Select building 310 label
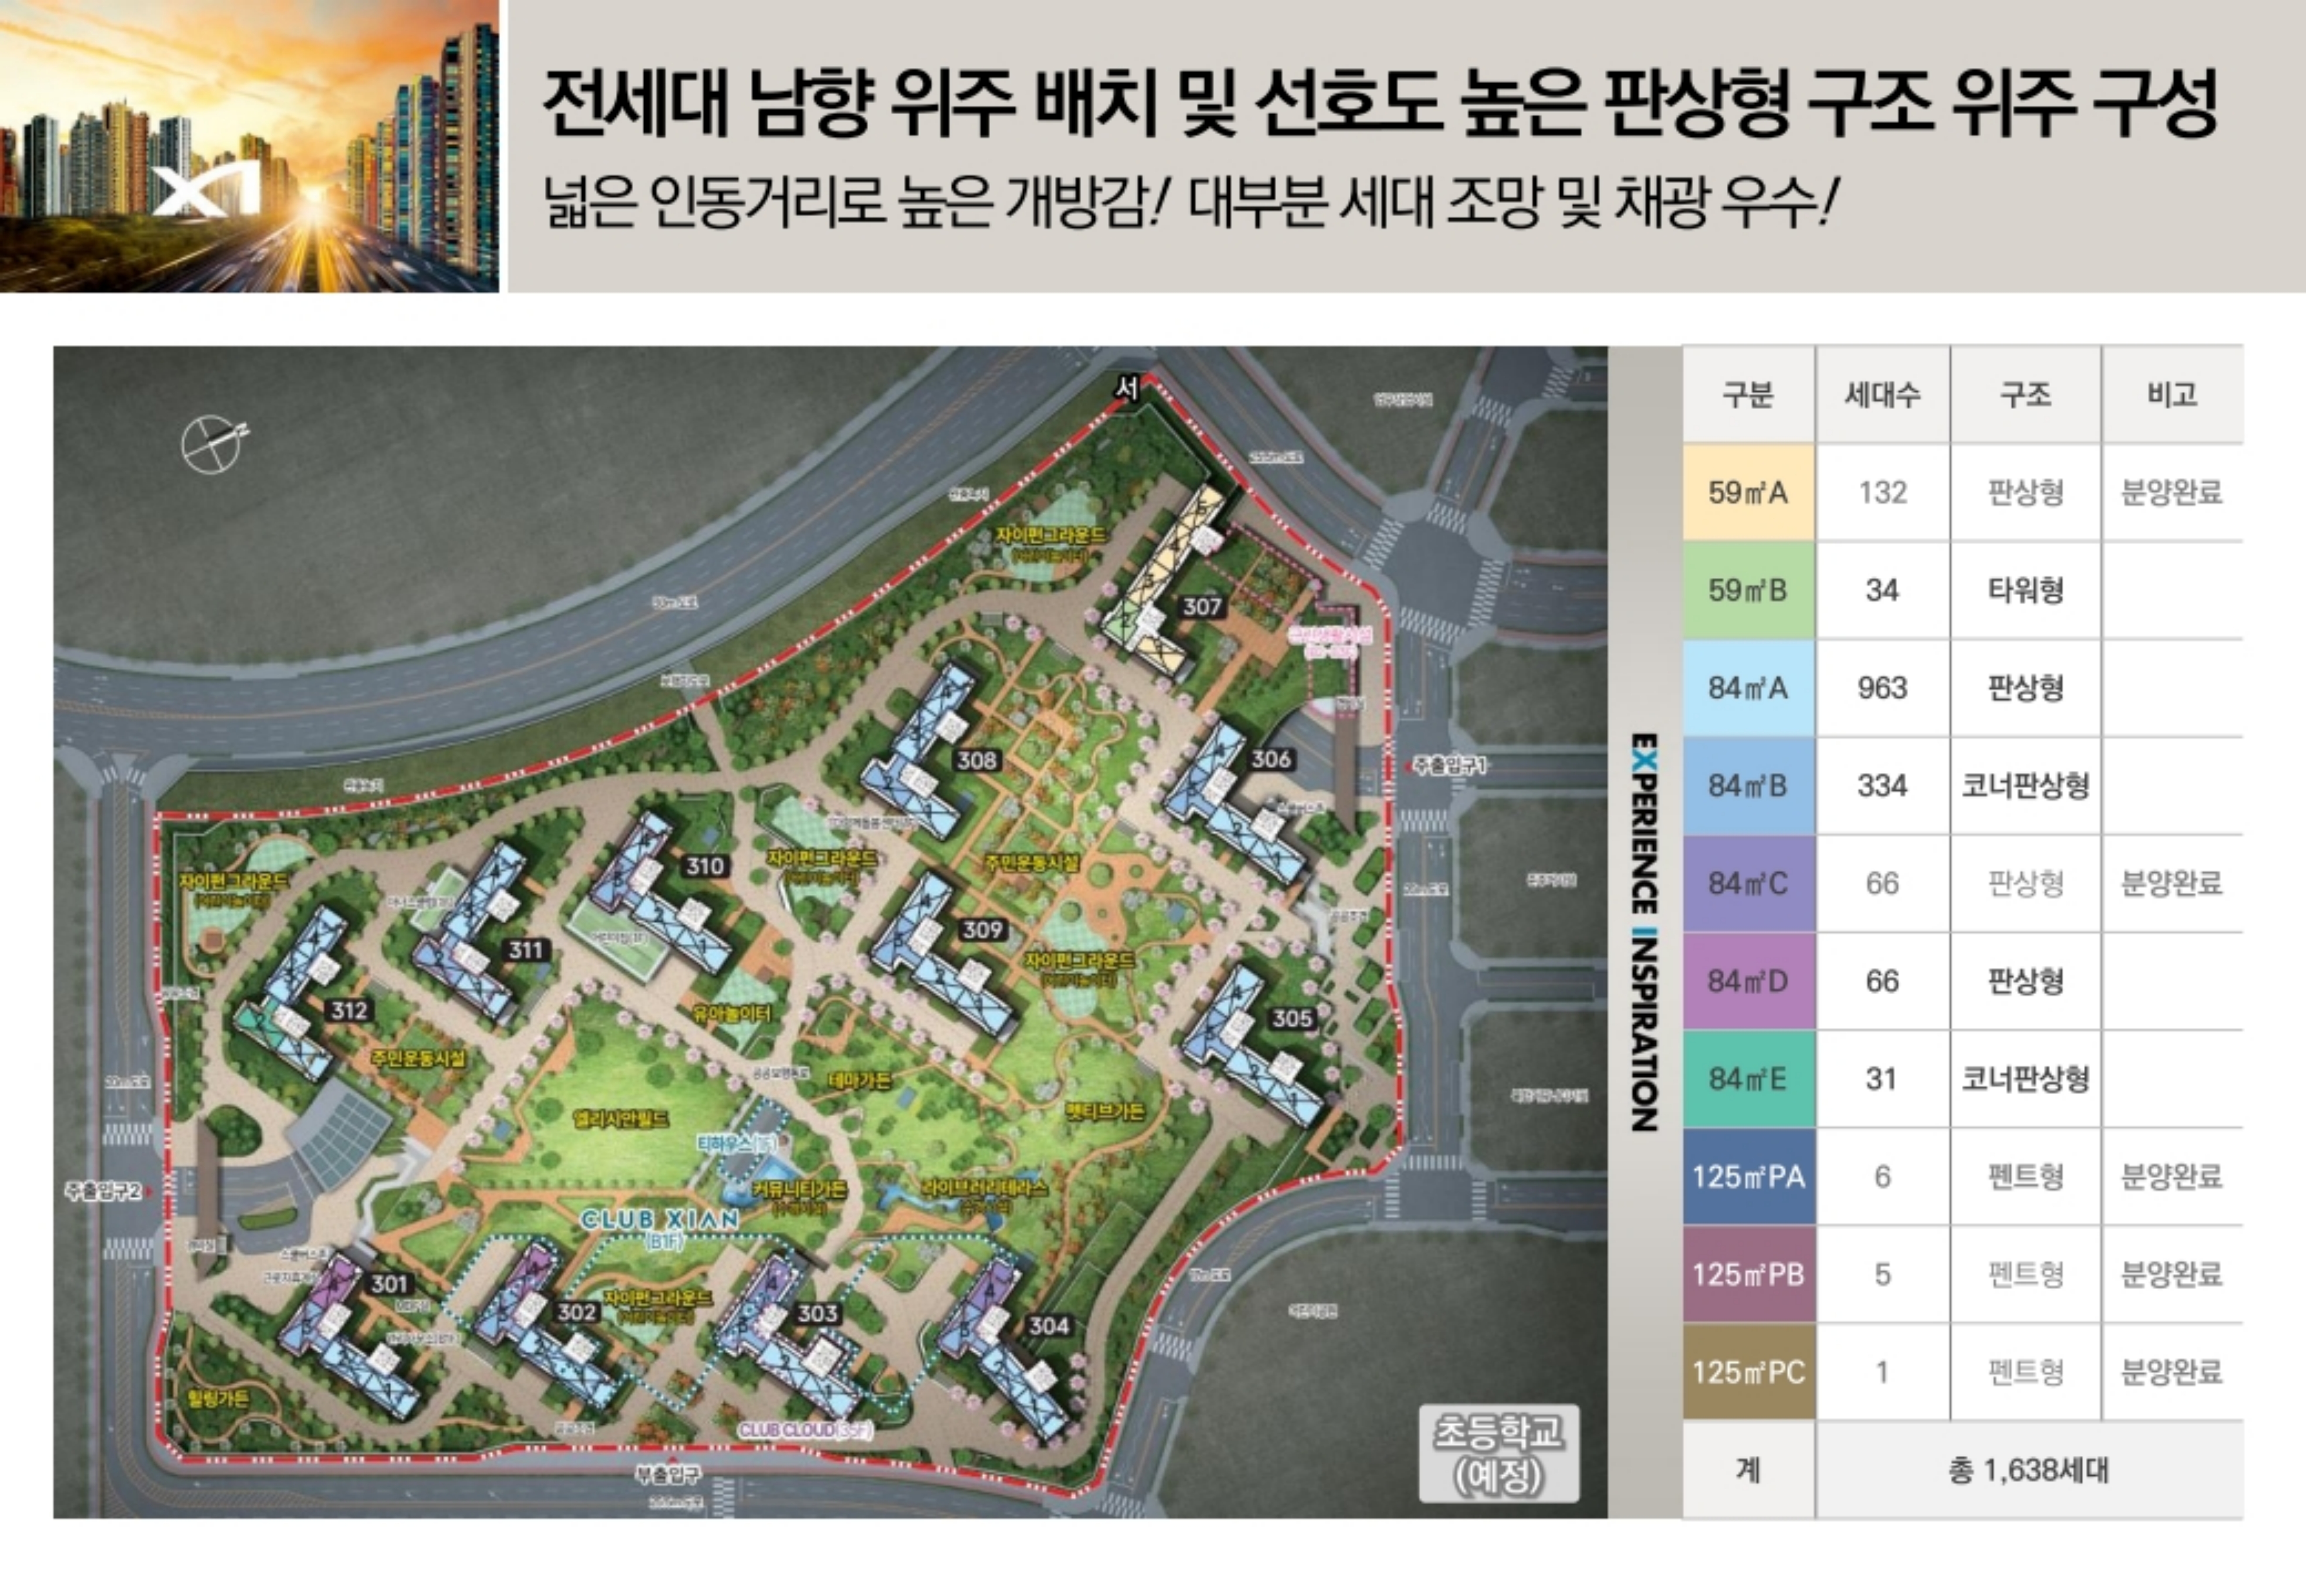Image resolution: width=2306 pixels, height=1596 pixels. [705, 867]
